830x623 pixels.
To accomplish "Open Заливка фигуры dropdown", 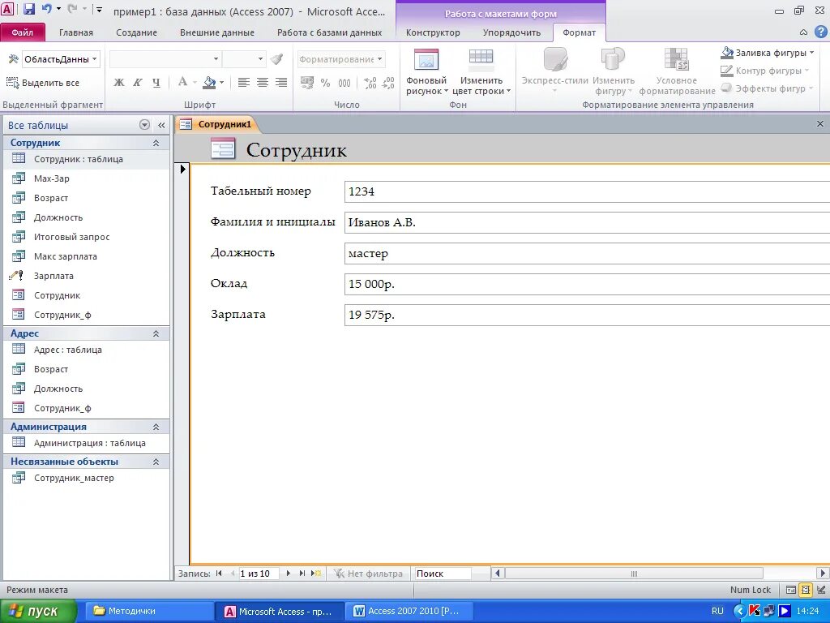I will pos(767,53).
